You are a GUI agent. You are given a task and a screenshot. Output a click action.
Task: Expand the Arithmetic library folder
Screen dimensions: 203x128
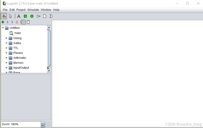(x=6, y=58)
